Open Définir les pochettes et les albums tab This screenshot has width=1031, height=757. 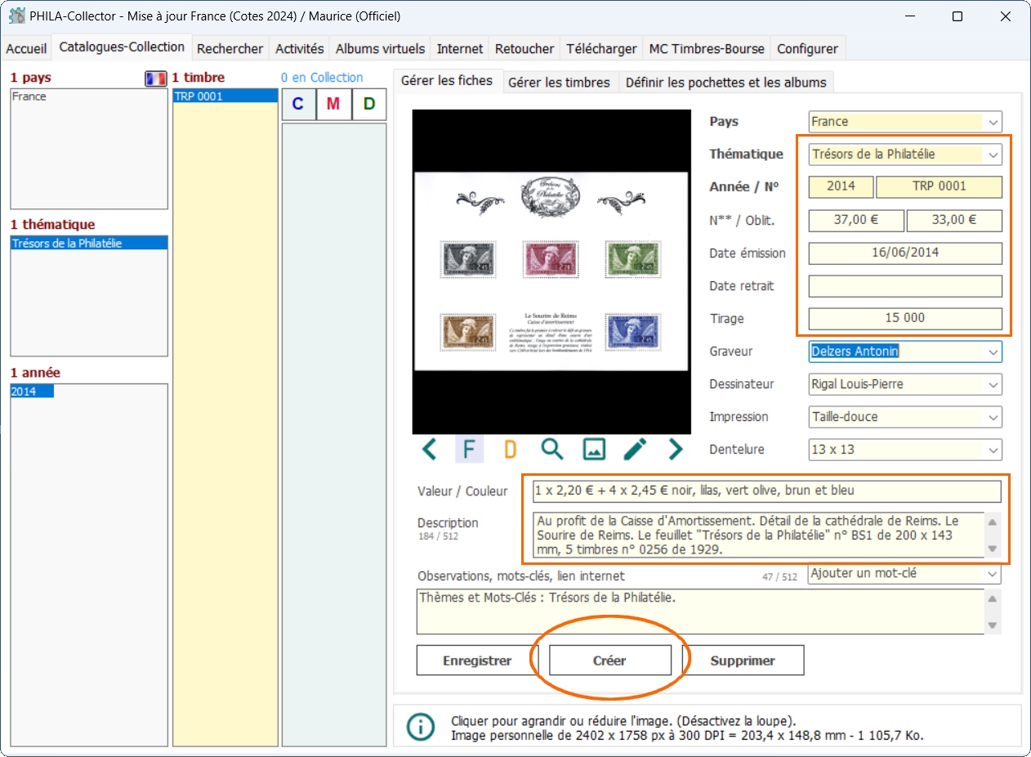click(x=726, y=83)
